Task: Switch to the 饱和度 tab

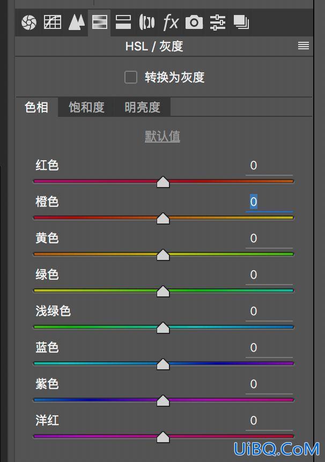Action: coord(87,107)
